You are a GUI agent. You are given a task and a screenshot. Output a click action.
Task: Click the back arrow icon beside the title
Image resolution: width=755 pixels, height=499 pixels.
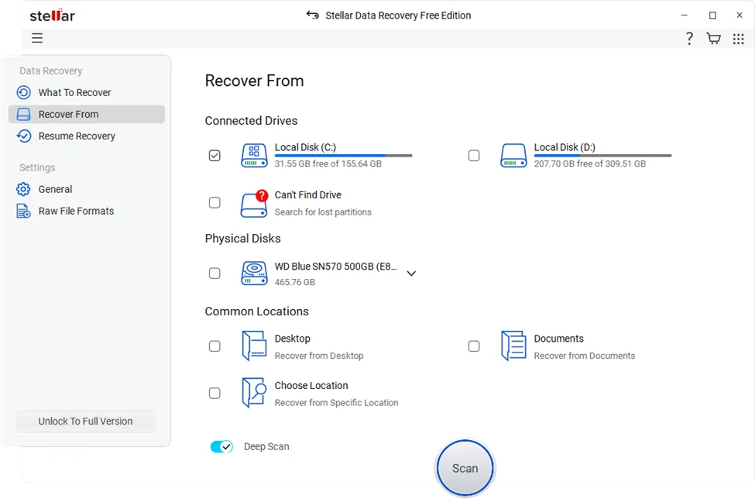(313, 15)
